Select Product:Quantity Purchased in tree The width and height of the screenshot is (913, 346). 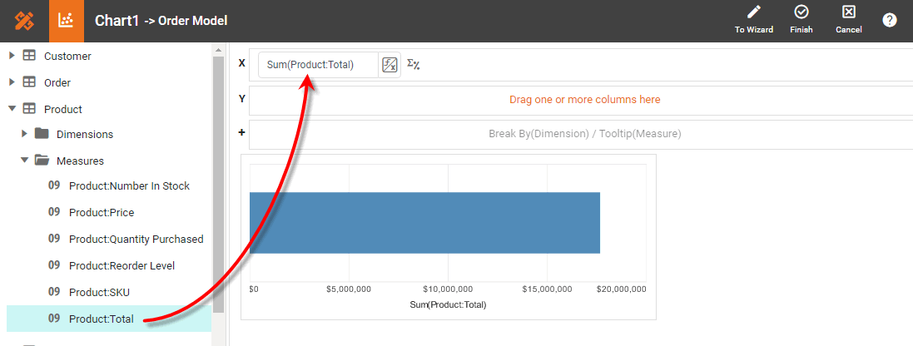pyautogui.click(x=136, y=239)
